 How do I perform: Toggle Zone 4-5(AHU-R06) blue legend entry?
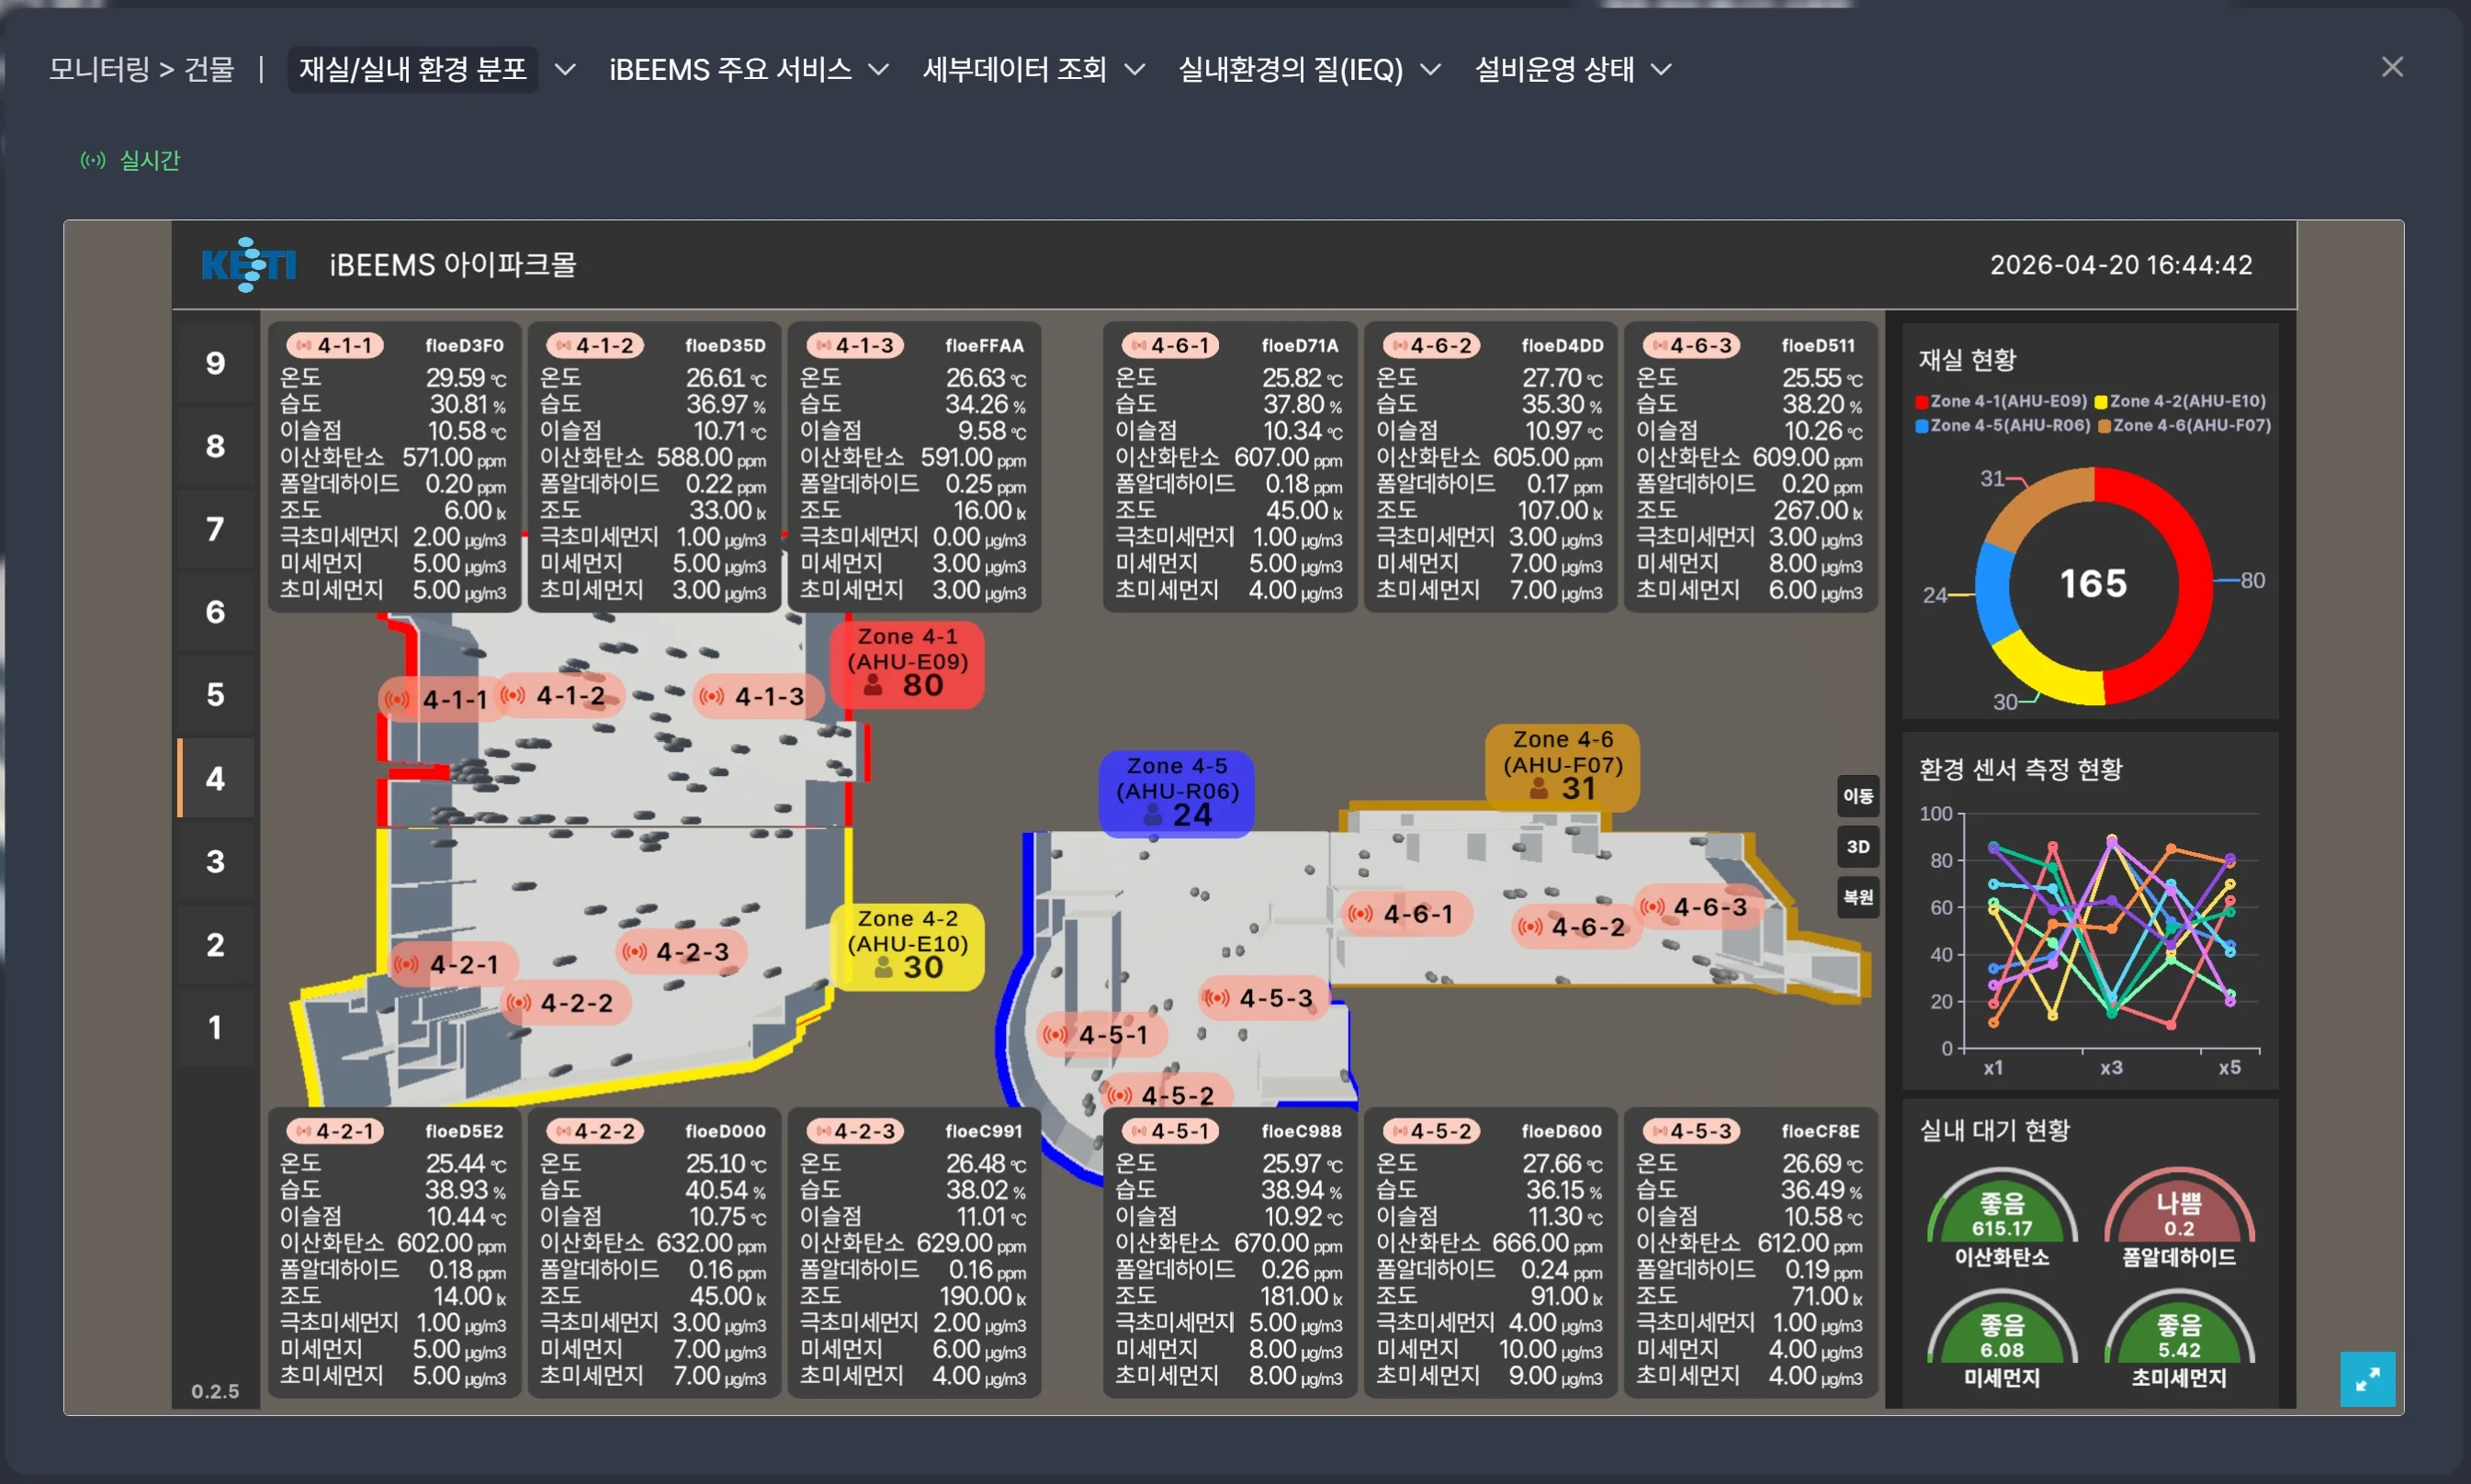[x=2003, y=425]
